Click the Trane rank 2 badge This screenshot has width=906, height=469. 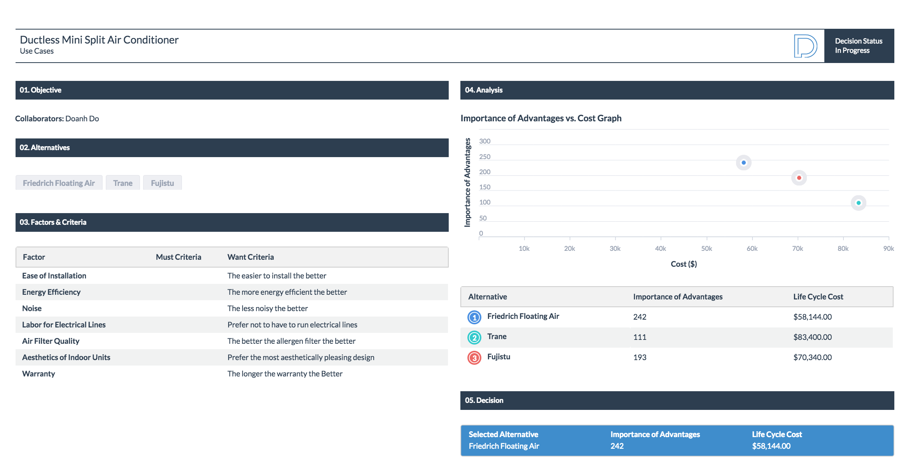[x=474, y=338]
